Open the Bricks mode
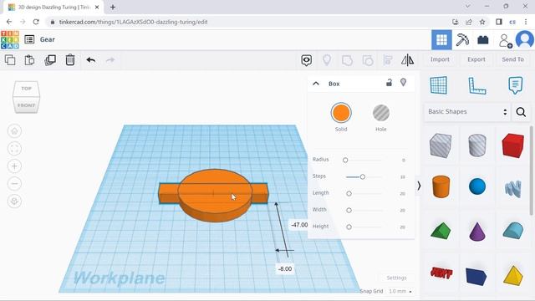 point(483,40)
